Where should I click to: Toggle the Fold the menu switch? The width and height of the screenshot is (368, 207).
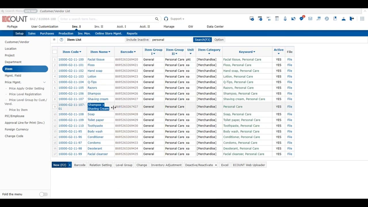(x=43, y=194)
